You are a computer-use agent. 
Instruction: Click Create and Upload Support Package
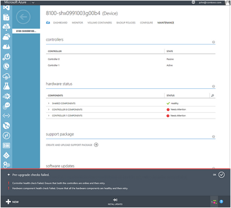click(69, 145)
